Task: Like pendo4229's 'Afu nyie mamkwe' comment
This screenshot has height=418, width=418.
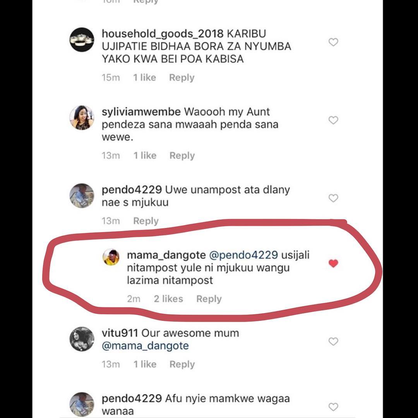Action: (333, 406)
